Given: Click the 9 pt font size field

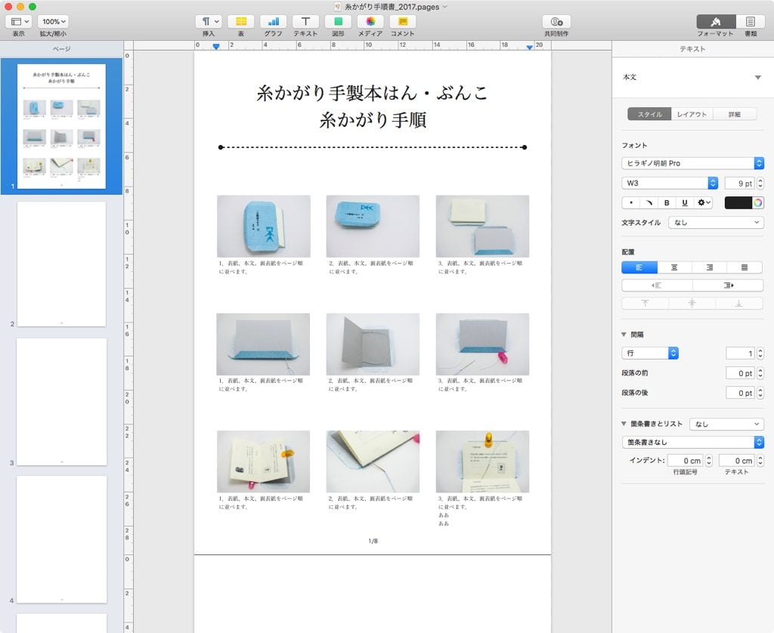Looking at the screenshot, I should click(x=739, y=184).
